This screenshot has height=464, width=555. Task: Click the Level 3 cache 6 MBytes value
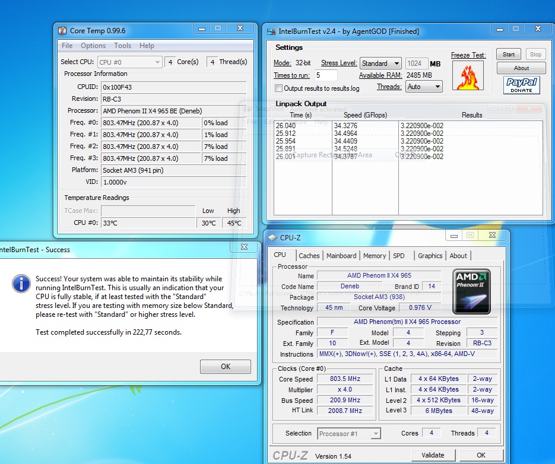pyautogui.click(x=439, y=411)
